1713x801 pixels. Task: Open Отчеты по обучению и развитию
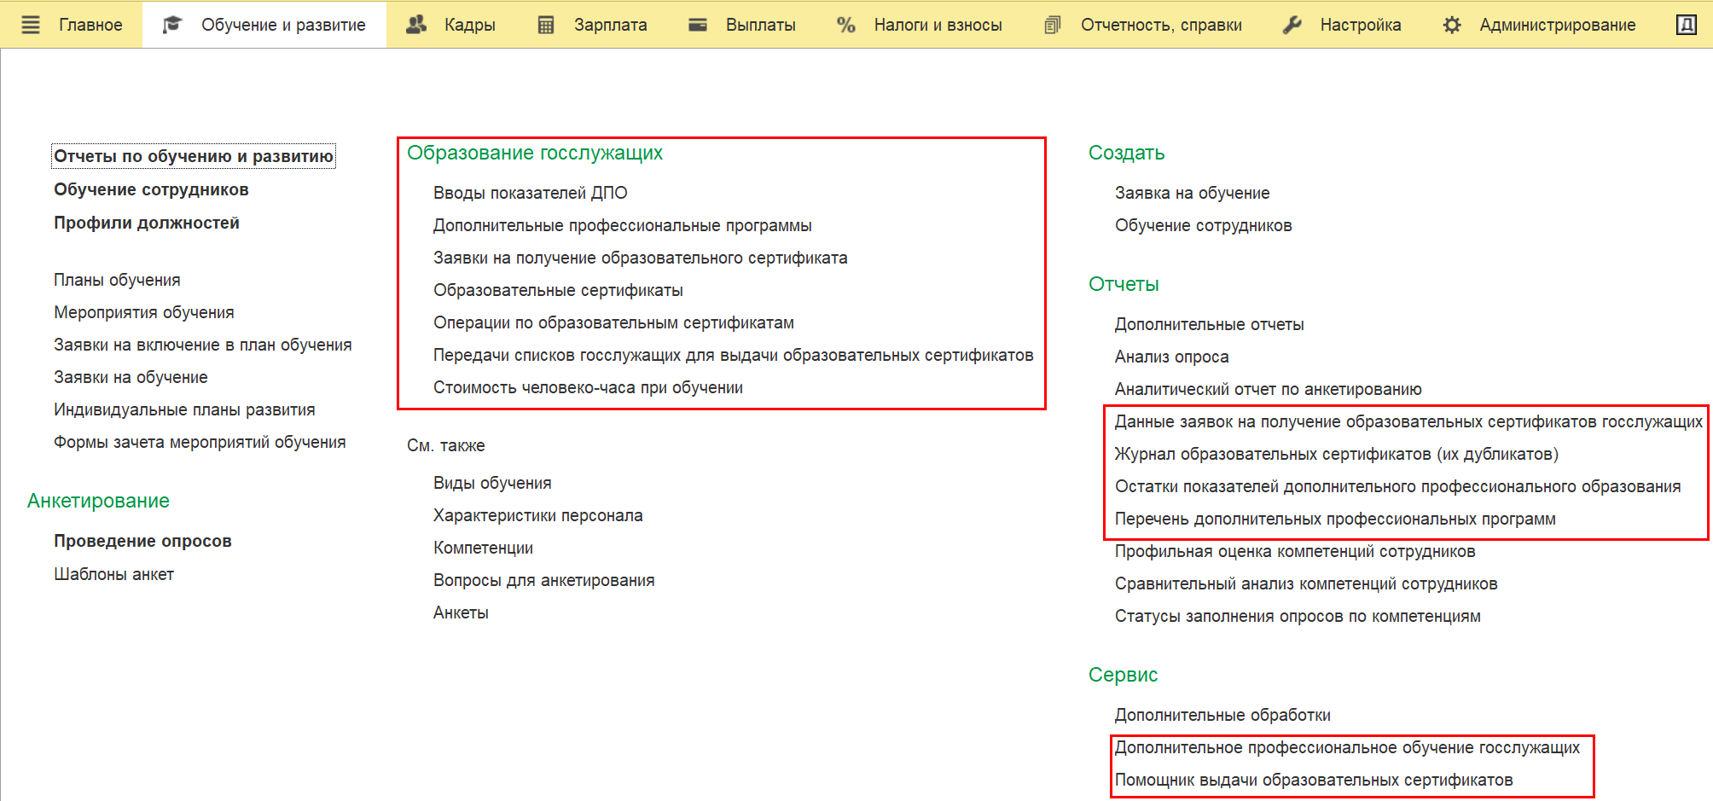pyautogui.click(x=194, y=156)
